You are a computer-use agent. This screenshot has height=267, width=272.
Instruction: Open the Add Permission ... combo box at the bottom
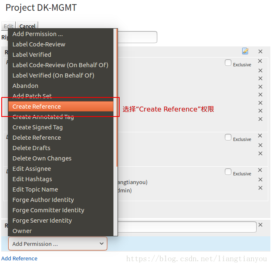point(58,244)
